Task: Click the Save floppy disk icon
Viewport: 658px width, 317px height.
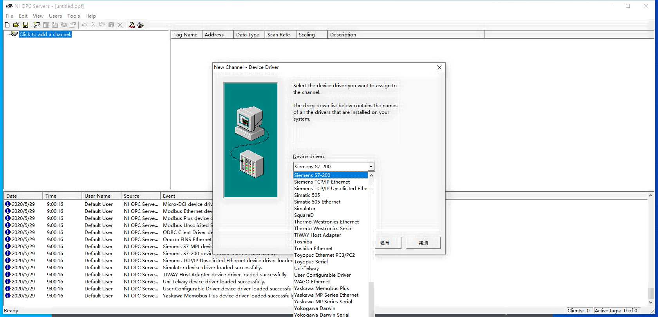Action: point(25,25)
